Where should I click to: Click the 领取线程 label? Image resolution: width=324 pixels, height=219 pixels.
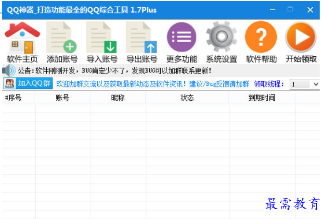click(x=269, y=84)
